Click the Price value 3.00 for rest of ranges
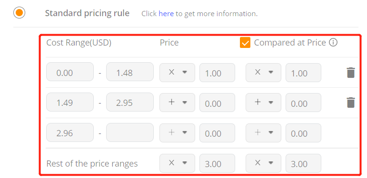Image resolution: width=367 pixels, height=178 pixels. 217,163
